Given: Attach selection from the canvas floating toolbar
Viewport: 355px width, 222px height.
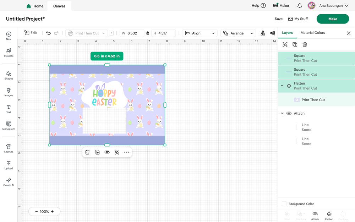Looking at the screenshot, I should 107,152.
